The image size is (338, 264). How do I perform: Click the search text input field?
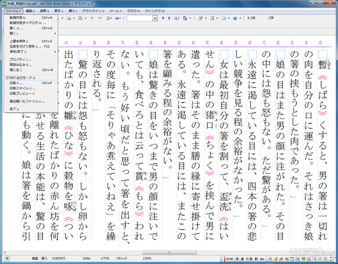140,19
